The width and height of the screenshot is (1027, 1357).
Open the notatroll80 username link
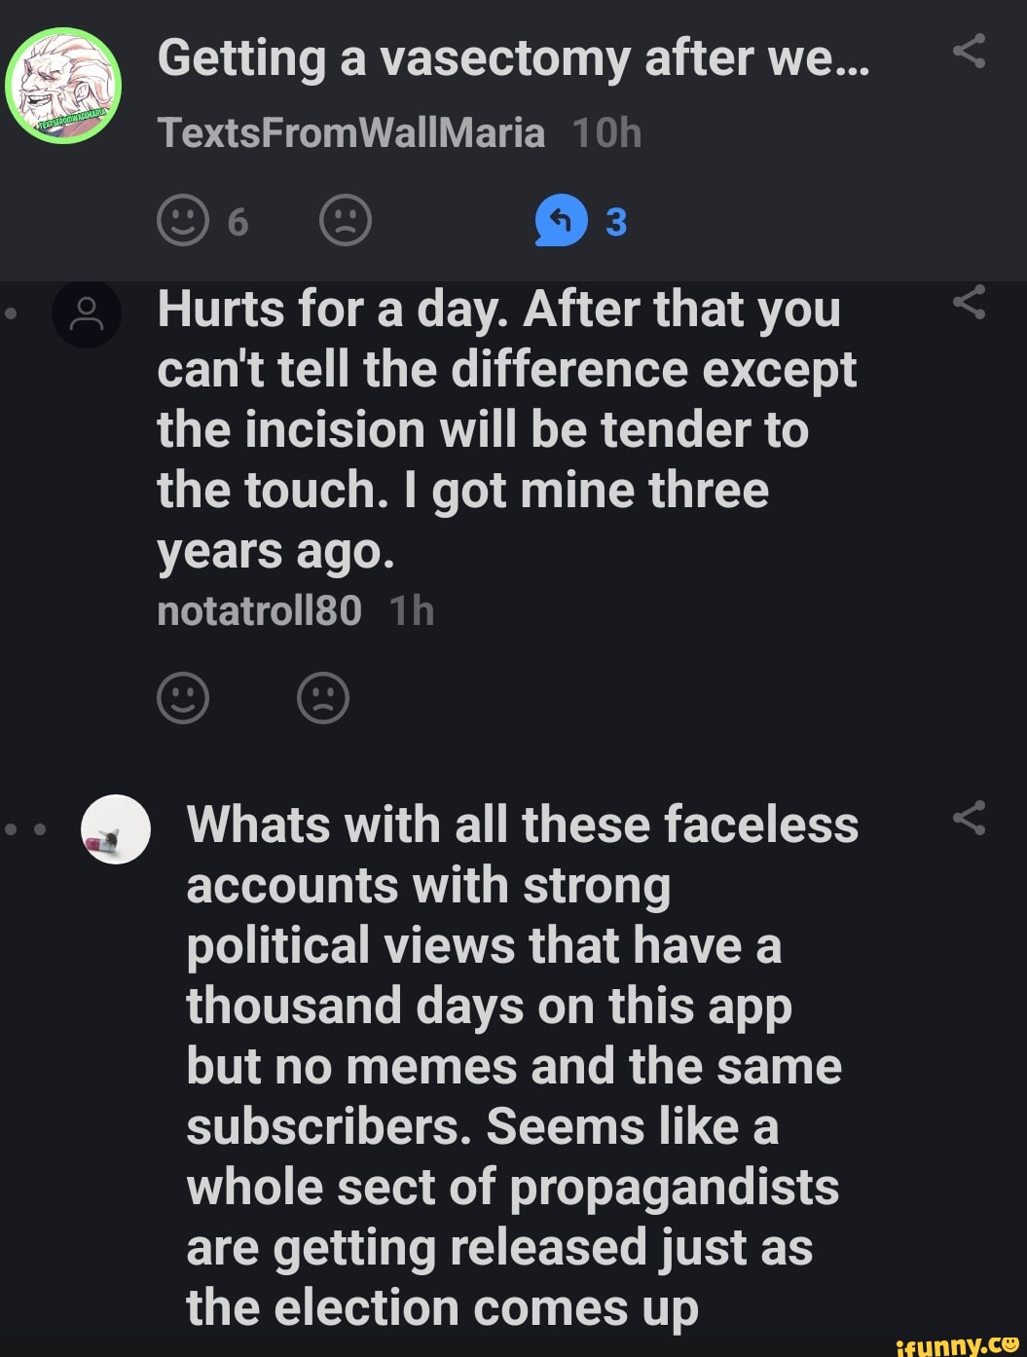[259, 611]
